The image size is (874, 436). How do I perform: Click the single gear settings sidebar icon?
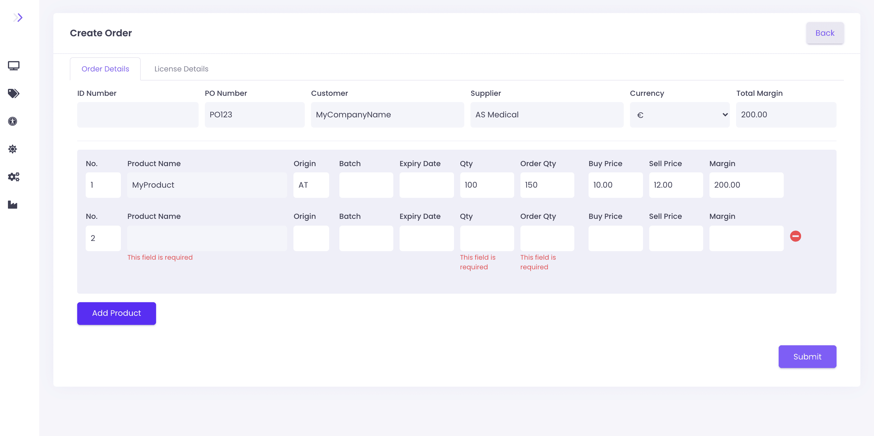coord(12,149)
